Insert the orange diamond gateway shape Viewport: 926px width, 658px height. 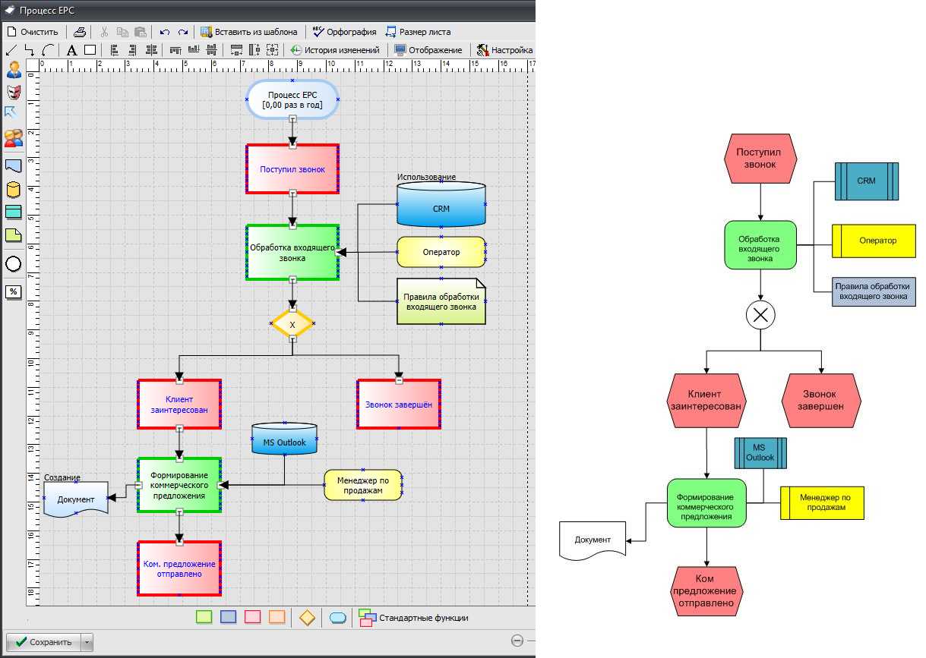(x=307, y=618)
